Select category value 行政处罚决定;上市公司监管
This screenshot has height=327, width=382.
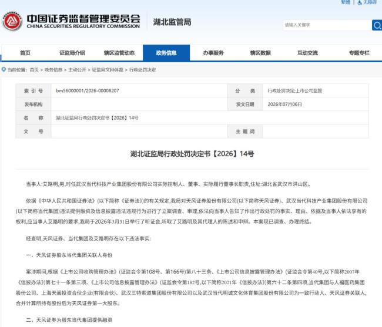point(295,91)
